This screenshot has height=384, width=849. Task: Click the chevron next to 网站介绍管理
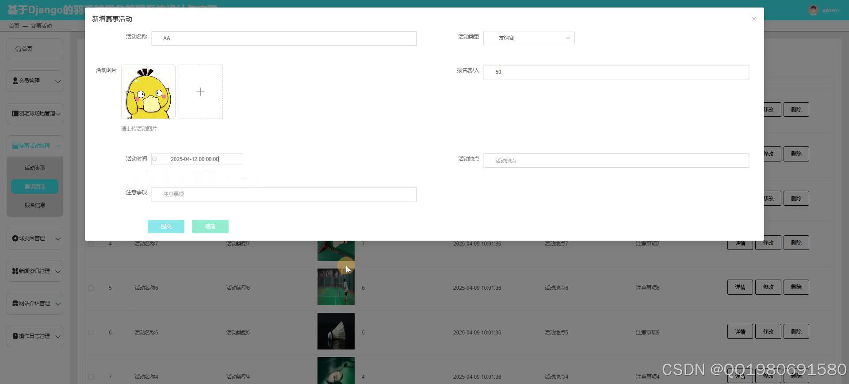coord(57,304)
